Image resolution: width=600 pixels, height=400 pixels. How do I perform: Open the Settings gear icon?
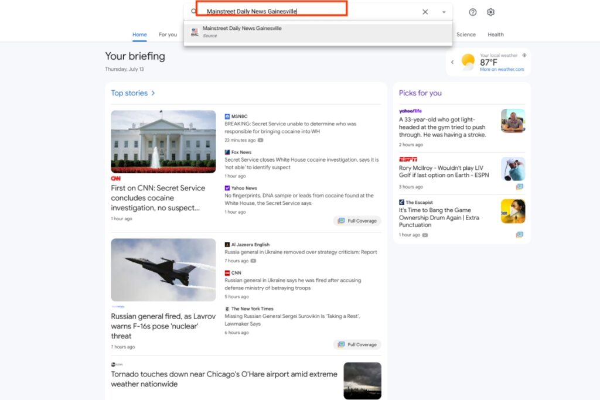pos(491,12)
